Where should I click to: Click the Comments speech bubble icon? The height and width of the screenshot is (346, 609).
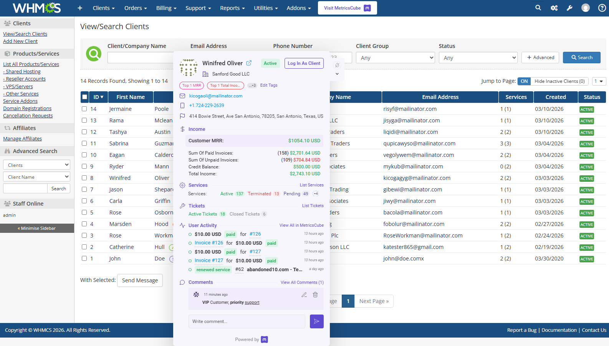tap(182, 282)
